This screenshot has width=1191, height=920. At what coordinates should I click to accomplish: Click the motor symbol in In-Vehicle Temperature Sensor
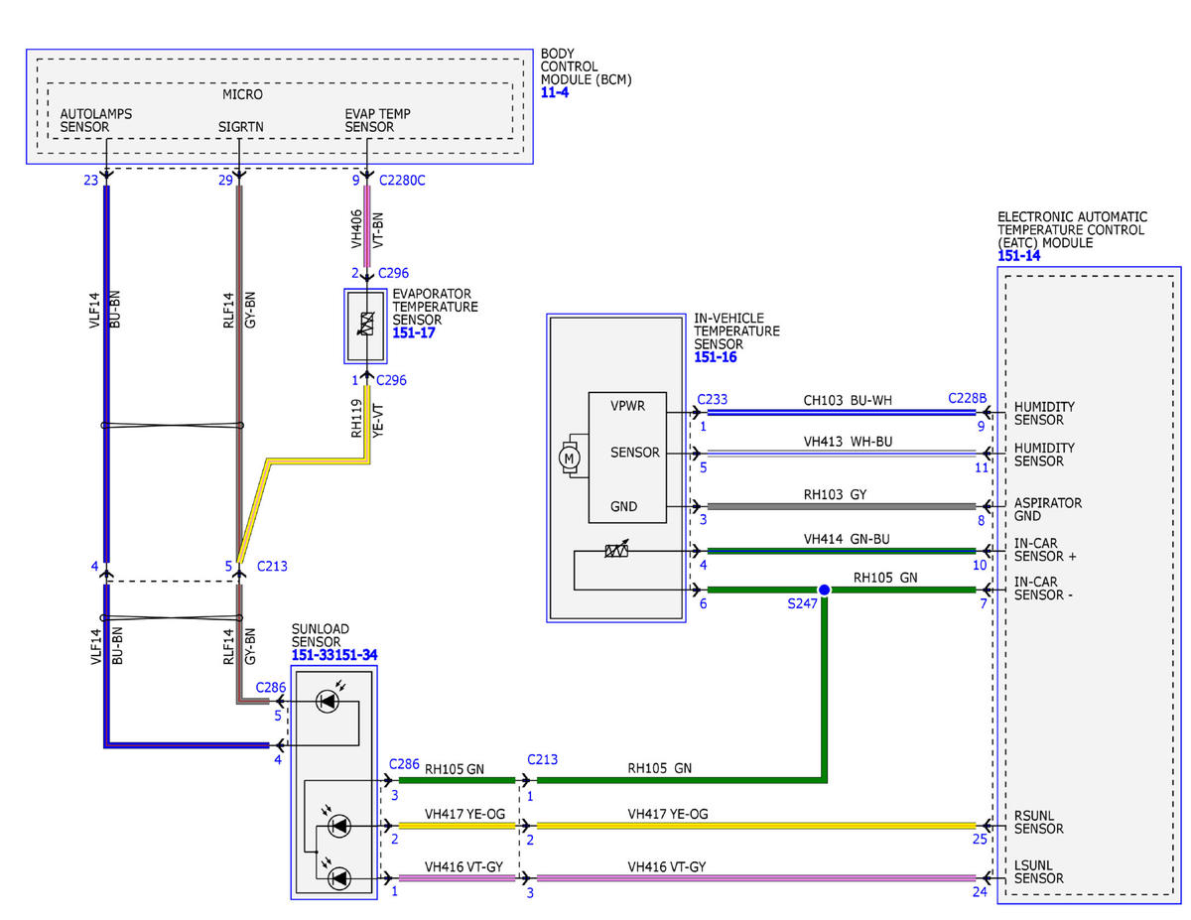569,458
